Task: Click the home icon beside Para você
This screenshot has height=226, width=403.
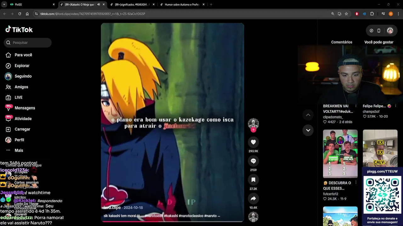Action: [x=9, y=55]
